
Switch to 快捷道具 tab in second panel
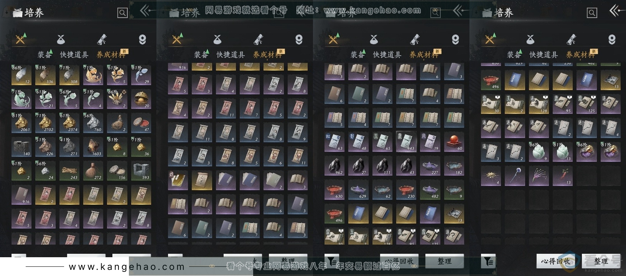click(x=231, y=55)
